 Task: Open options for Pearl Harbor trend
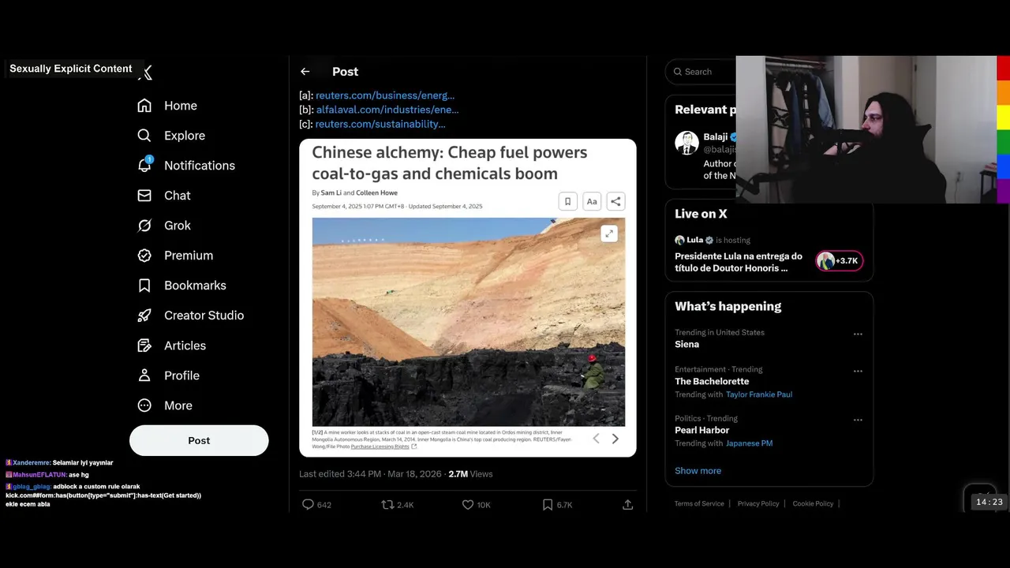pyautogui.click(x=858, y=420)
